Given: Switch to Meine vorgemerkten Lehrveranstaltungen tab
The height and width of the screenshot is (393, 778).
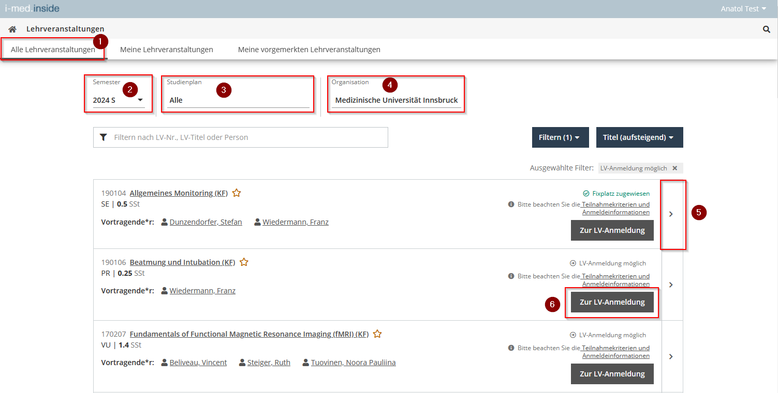Looking at the screenshot, I should pyautogui.click(x=309, y=50).
